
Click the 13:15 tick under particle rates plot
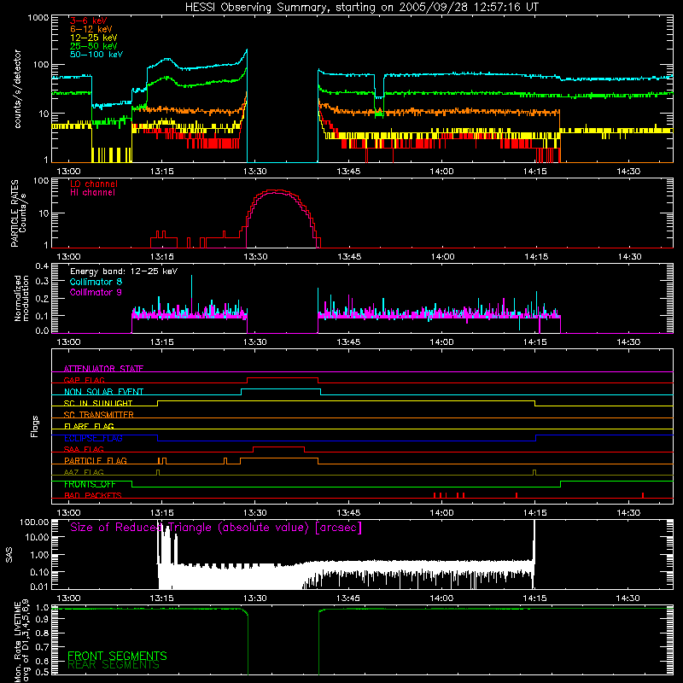161,257
